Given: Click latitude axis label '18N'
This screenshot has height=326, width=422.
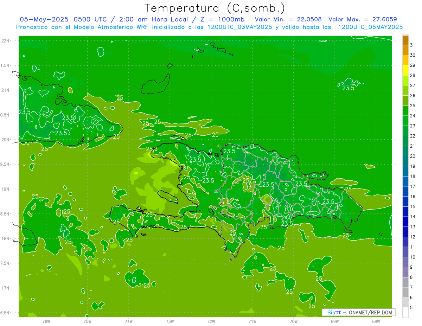Looking at the screenshot, I should click(x=6, y=239).
